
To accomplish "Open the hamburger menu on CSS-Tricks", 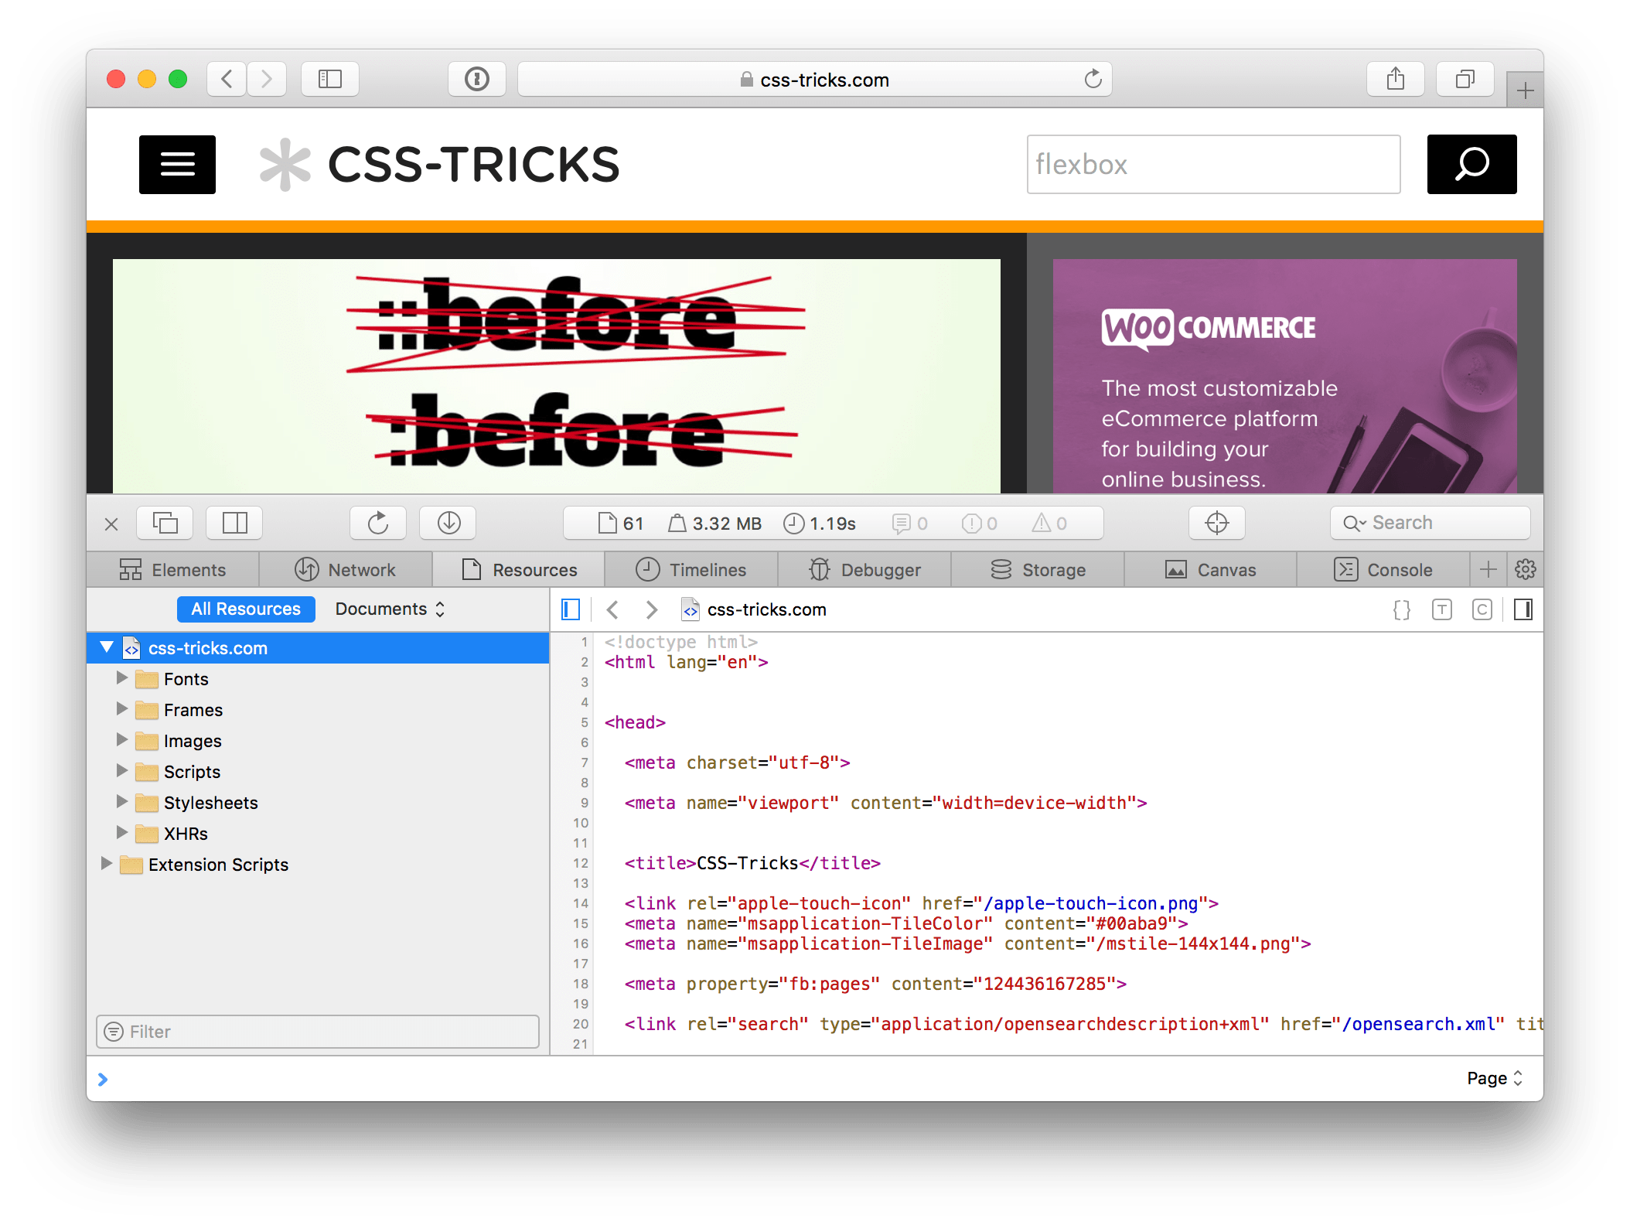I will [177, 165].
